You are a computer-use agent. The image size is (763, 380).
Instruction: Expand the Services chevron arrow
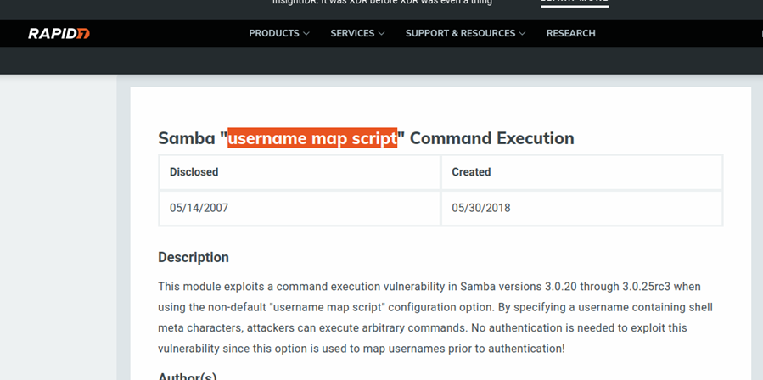[382, 34]
